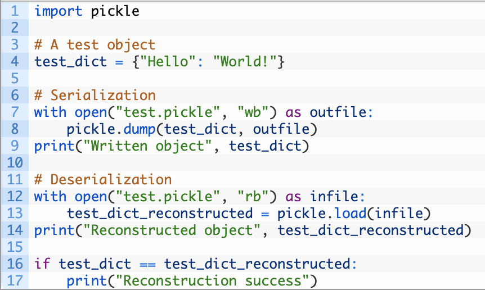Click the '# Serialization' comment
This screenshot has height=290, width=485.
(x=95, y=95)
